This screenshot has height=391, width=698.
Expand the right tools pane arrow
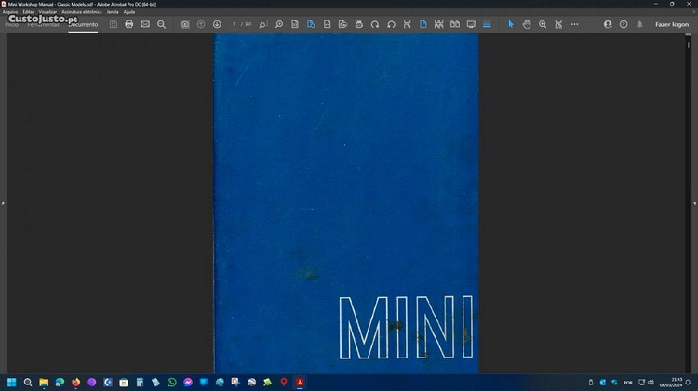click(693, 202)
